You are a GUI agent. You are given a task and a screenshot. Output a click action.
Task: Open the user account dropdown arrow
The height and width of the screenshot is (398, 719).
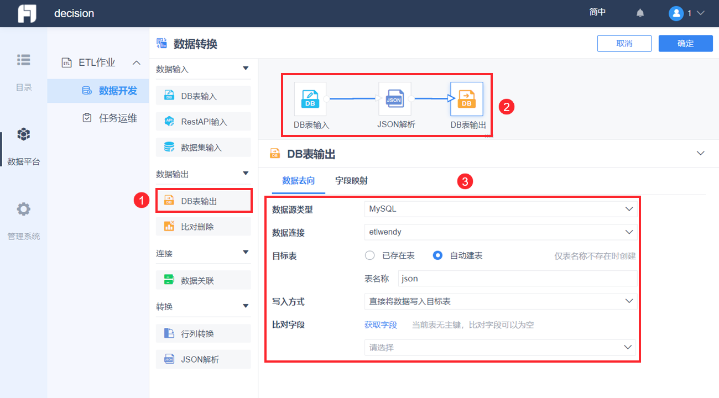pyautogui.click(x=701, y=13)
